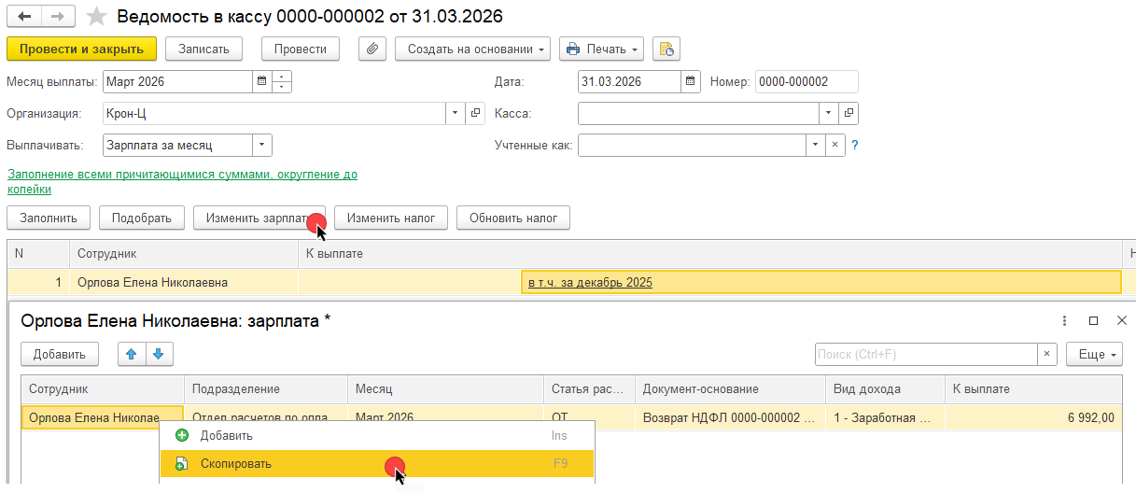Click the Подобрать button
Viewport: 1136px width, 493px height.
pos(142,218)
